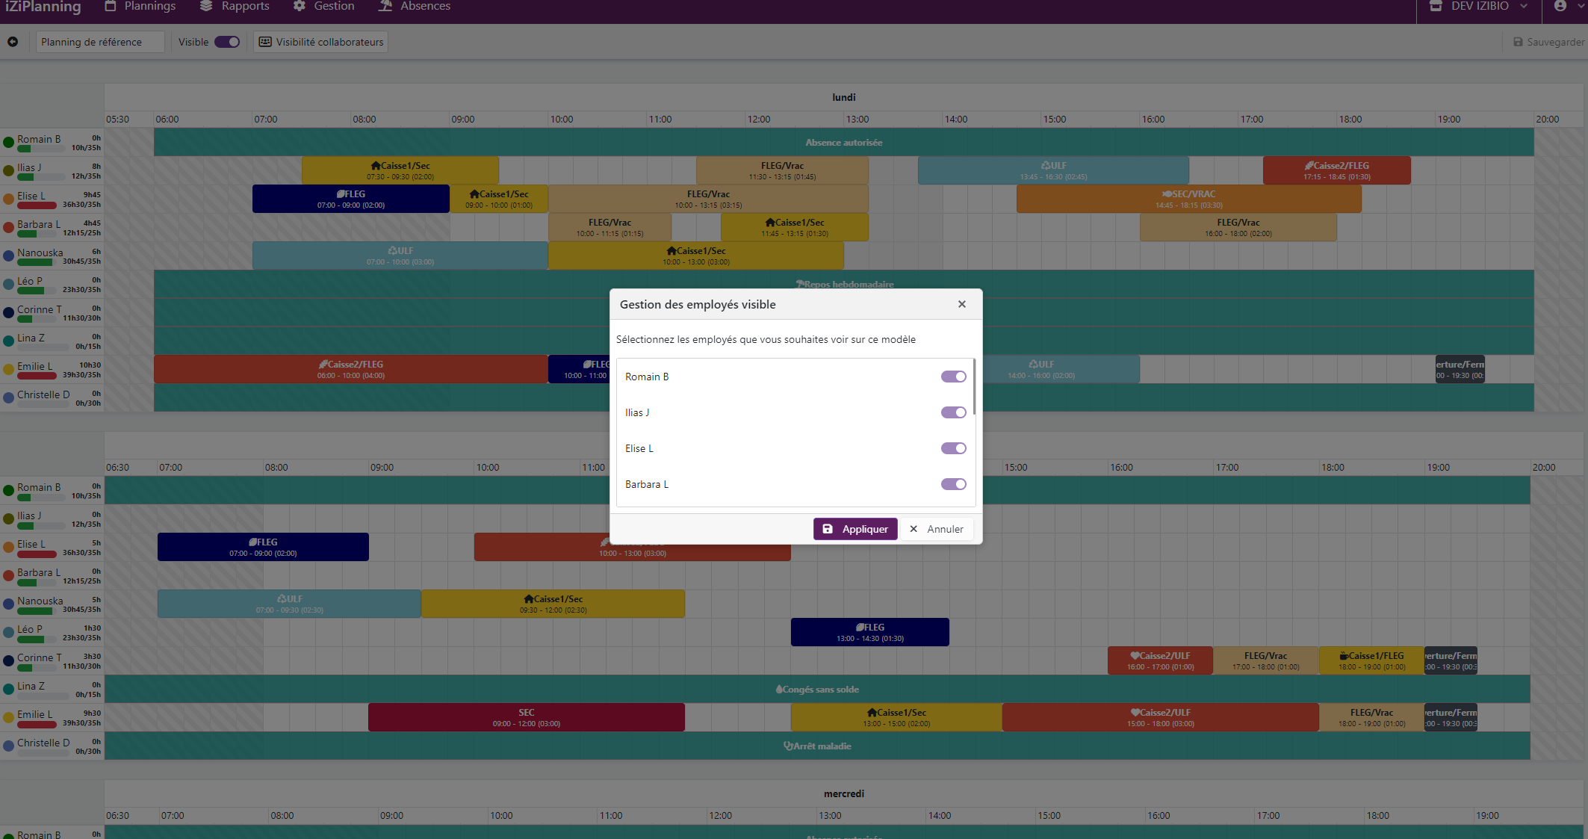The height and width of the screenshot is (839, 1588).
Task: Click the gear icon next to Gestion
Action: [x=300, y=6]
